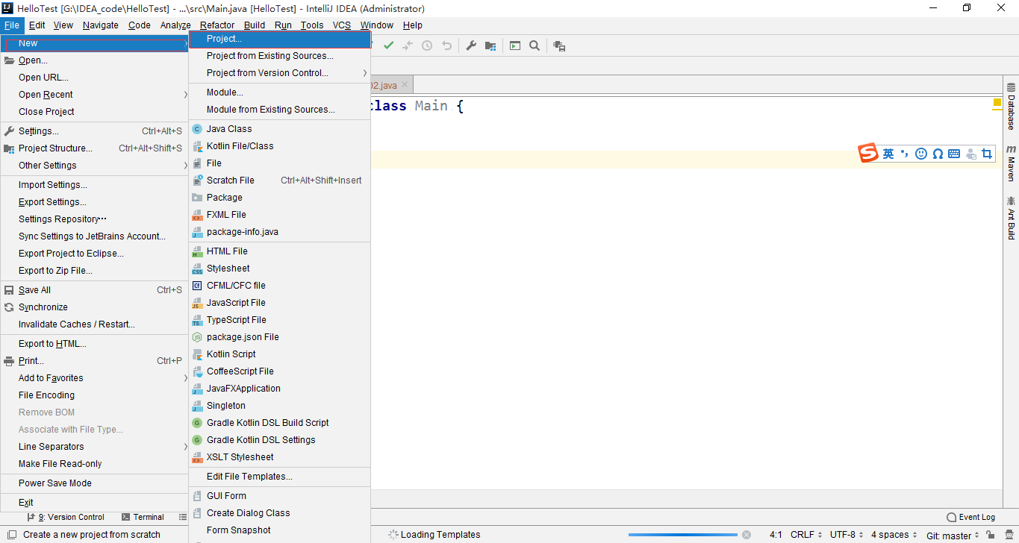This screenshot has height=543, width=1019.
Task: Click Exit in the File menu
Action: [x=96, y=503]
